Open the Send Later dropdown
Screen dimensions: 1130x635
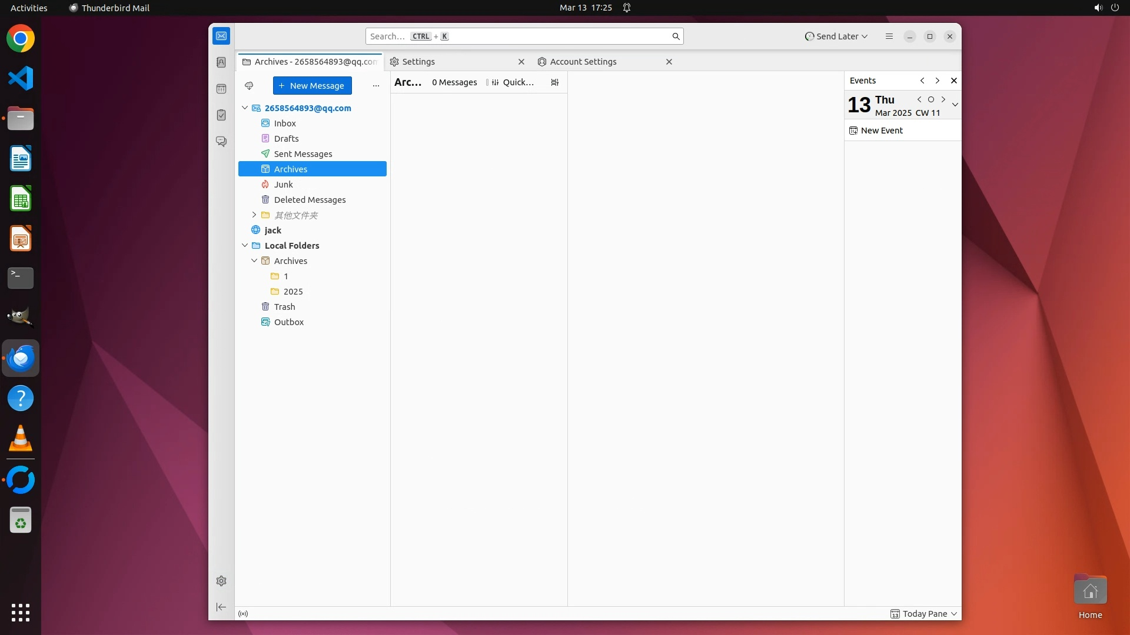(x=836, y=36)
